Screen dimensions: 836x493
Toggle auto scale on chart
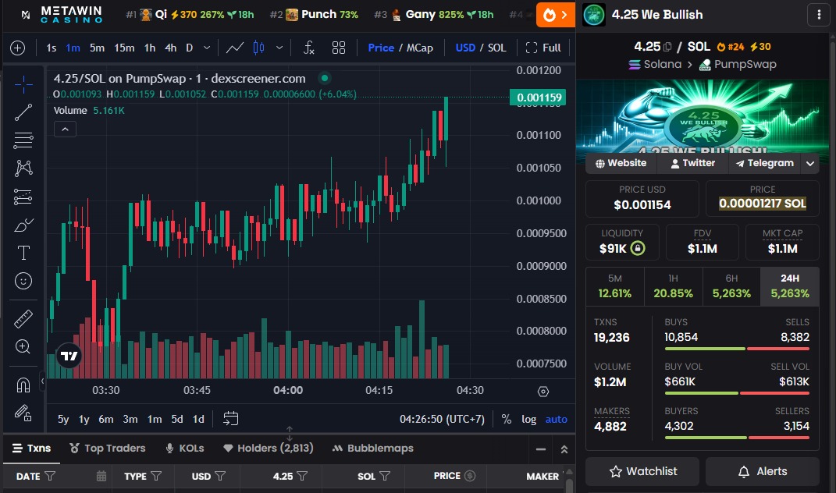click(556, 420)
